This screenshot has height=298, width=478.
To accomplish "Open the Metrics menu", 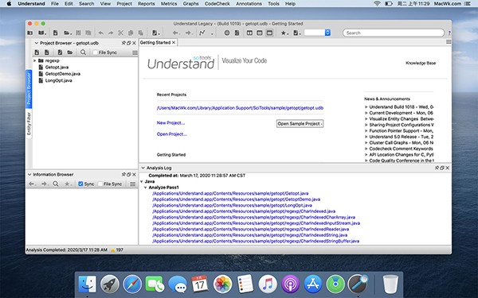I will (x=169, y=4).
